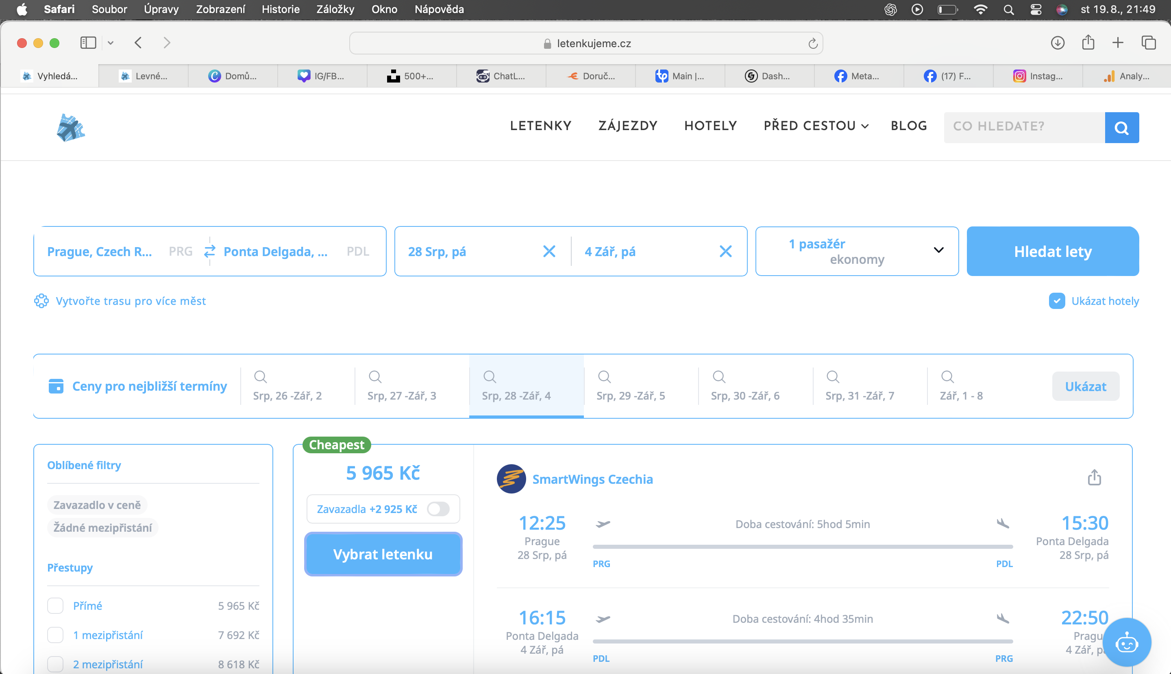Screen dimensions: 1171x674
Task: Select Srp, 31 - Zář, 7 dates
Action: [x=870, y=386]
